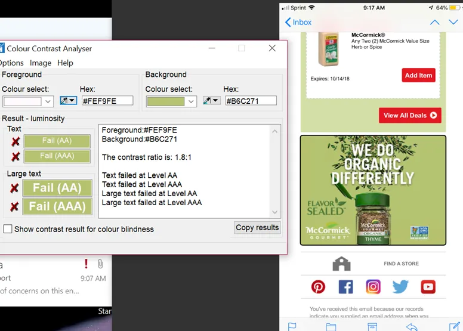The width and height of the screenshot is (463, 331).
Task: Click the Expires: 10/14/18 coupon text
Action: tap(330, 79)
